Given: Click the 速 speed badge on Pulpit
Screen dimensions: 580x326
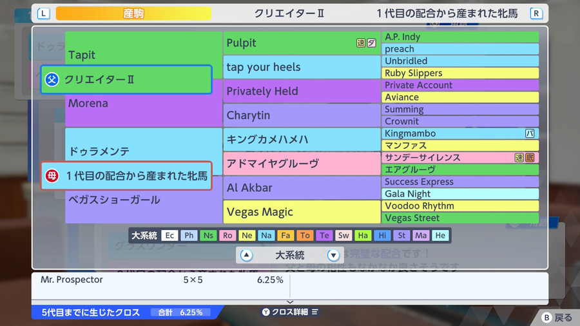Looking at the screenshot, I should (361, 43).
